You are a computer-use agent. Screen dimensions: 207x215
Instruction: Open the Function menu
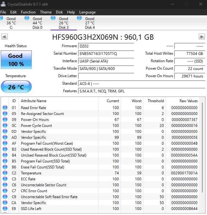(x=28, y=12)
